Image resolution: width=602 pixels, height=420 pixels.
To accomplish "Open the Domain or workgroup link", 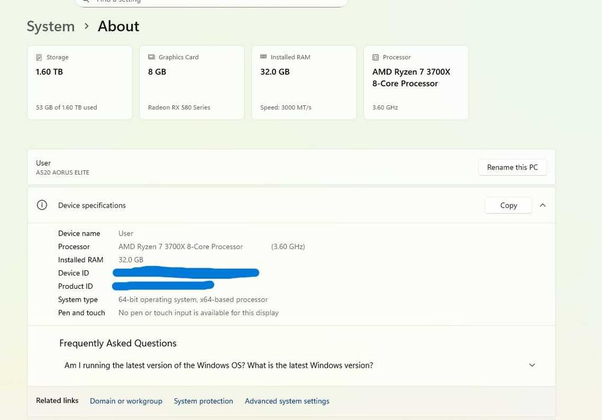I will click(x=126, y=401).
